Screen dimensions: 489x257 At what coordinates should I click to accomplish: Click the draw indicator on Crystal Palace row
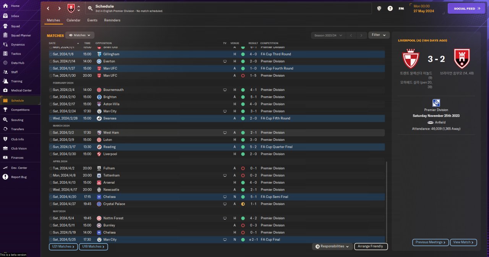[x=243, y=204]
